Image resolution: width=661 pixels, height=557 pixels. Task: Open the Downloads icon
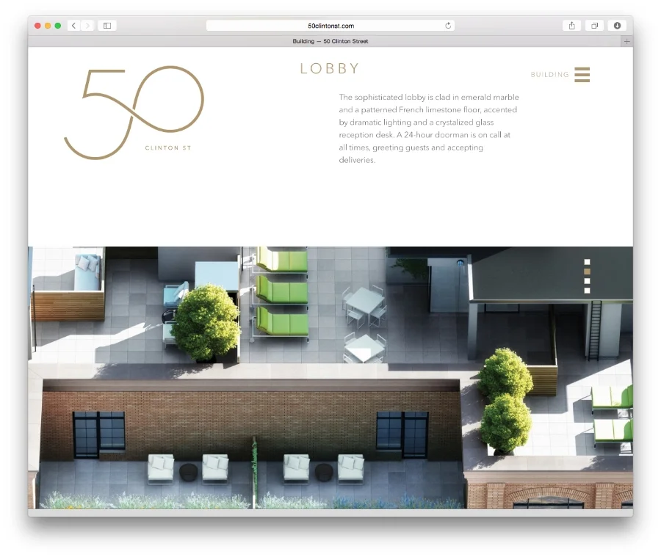click(x=617, y=26)
